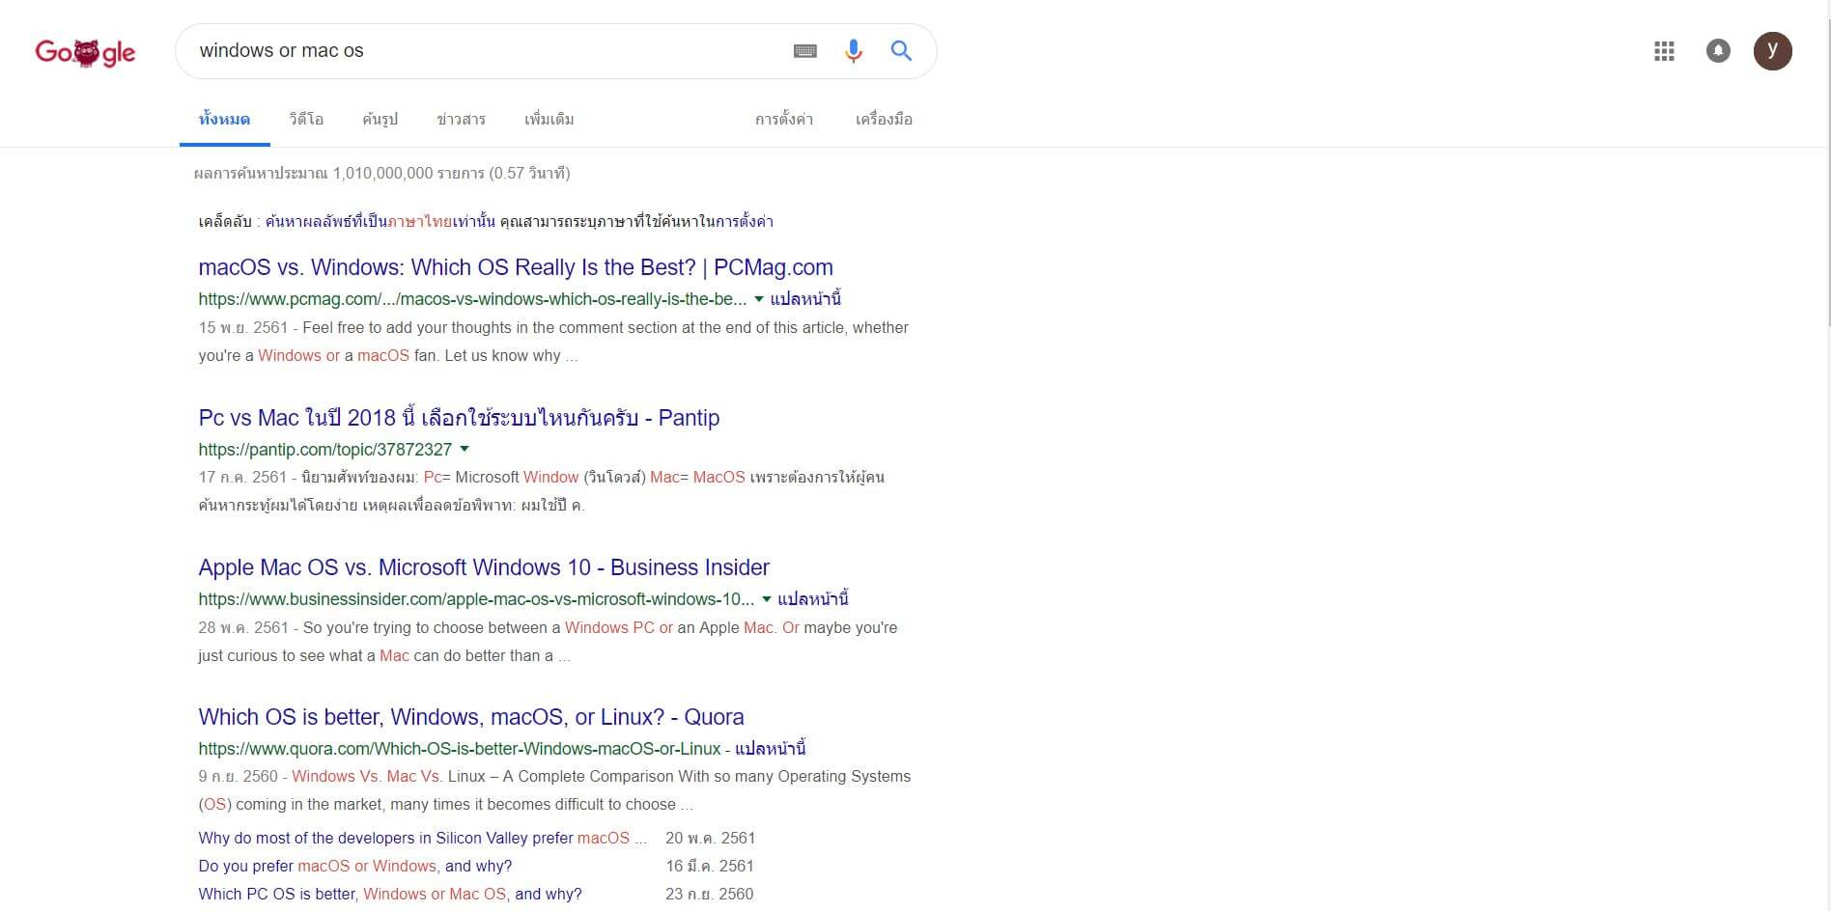Open การตั้งค่า settings menu

(783, 120)
